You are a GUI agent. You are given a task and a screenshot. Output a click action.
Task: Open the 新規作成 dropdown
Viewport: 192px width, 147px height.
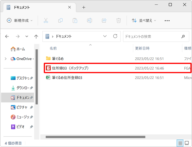coord(20,20)
